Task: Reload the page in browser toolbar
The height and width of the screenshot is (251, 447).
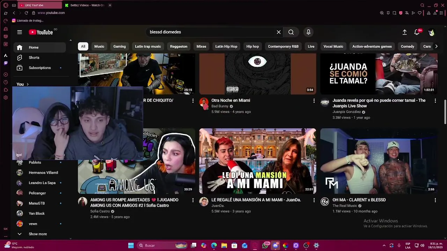Action: (x=26, y=13)
